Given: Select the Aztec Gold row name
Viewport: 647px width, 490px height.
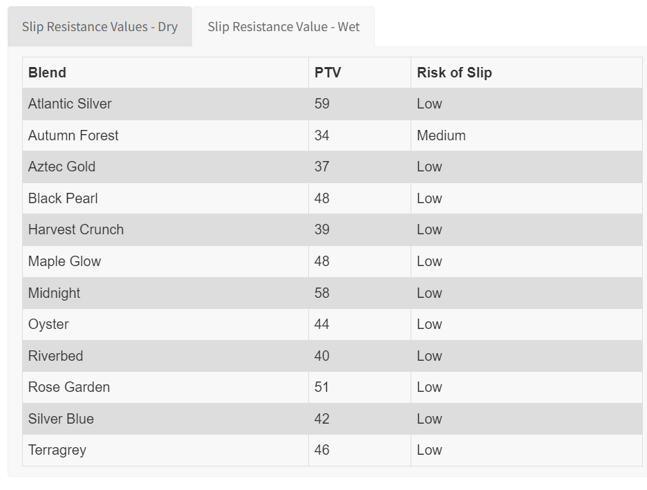Looking at the screenshot, I should click(x=62, y=167).
